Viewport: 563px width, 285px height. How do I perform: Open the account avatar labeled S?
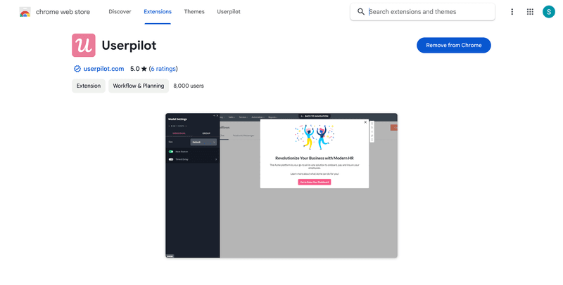(549, 12)
